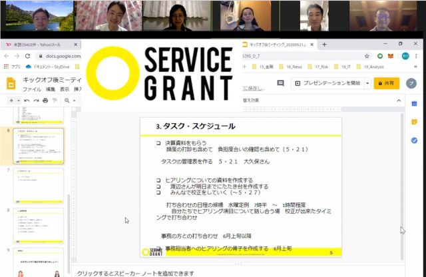Open the Google account avatar beside 共有

tap(411, 83)
